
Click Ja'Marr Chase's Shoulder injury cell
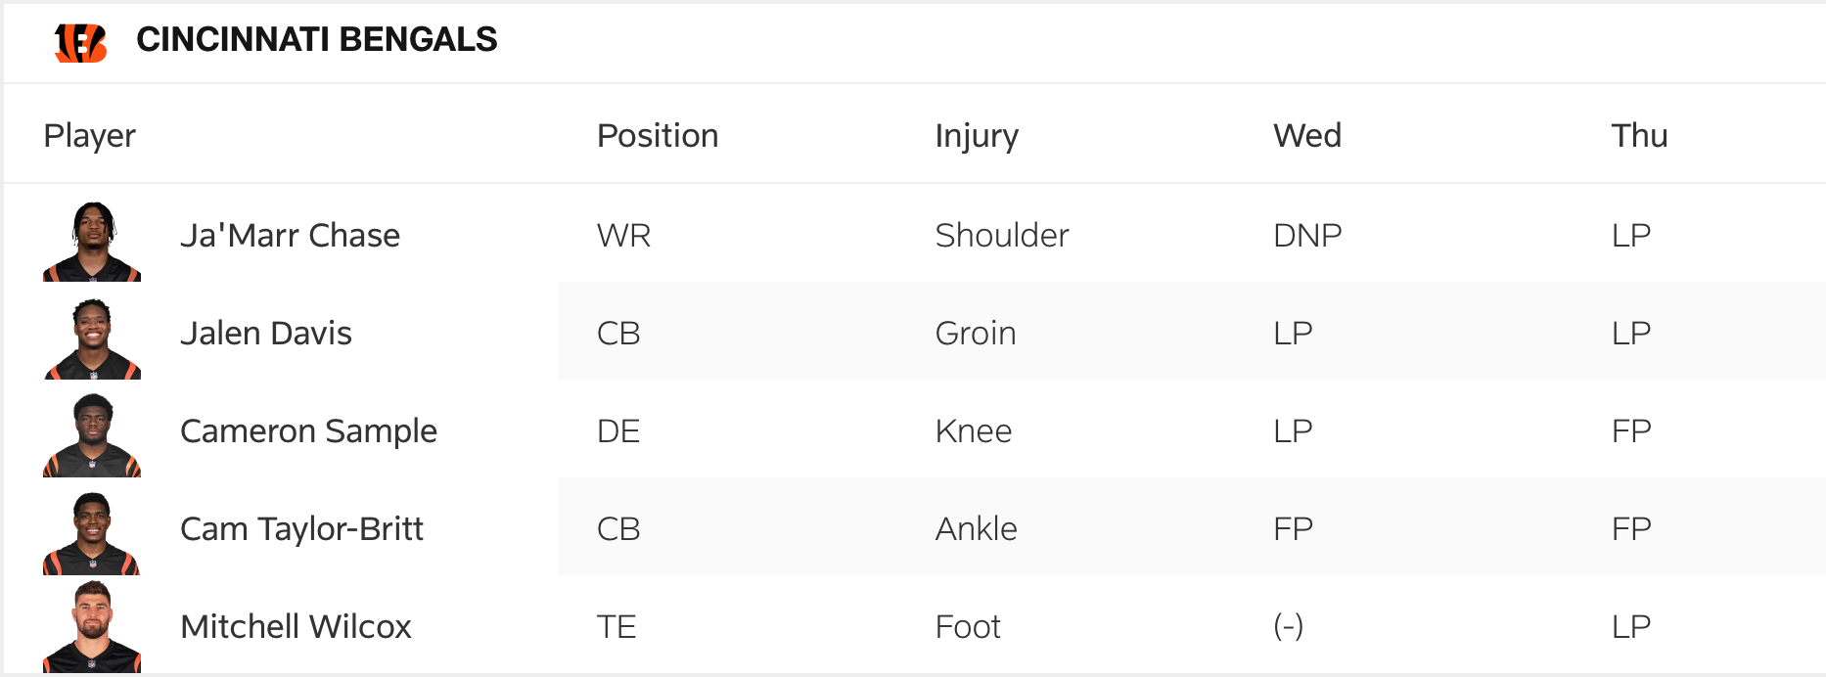pos(1001,236)
